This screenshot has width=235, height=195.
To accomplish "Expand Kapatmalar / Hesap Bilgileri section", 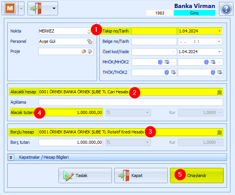I will (11, 157).
